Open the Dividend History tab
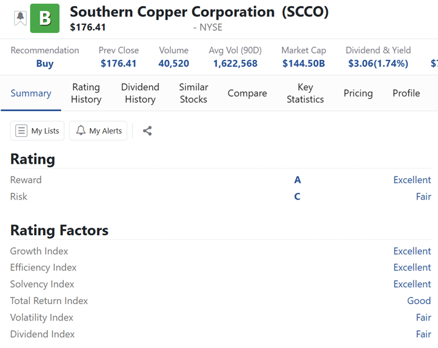The image size is (438, 348). pyautogui.click(x=140, y=93)
